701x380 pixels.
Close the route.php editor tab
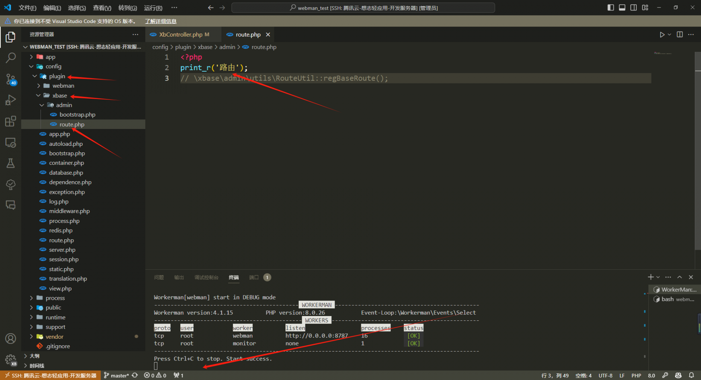[x=268, y=35]
